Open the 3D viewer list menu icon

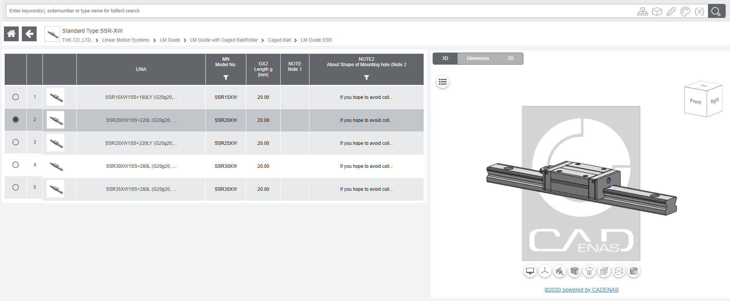(x=443, y=82)
